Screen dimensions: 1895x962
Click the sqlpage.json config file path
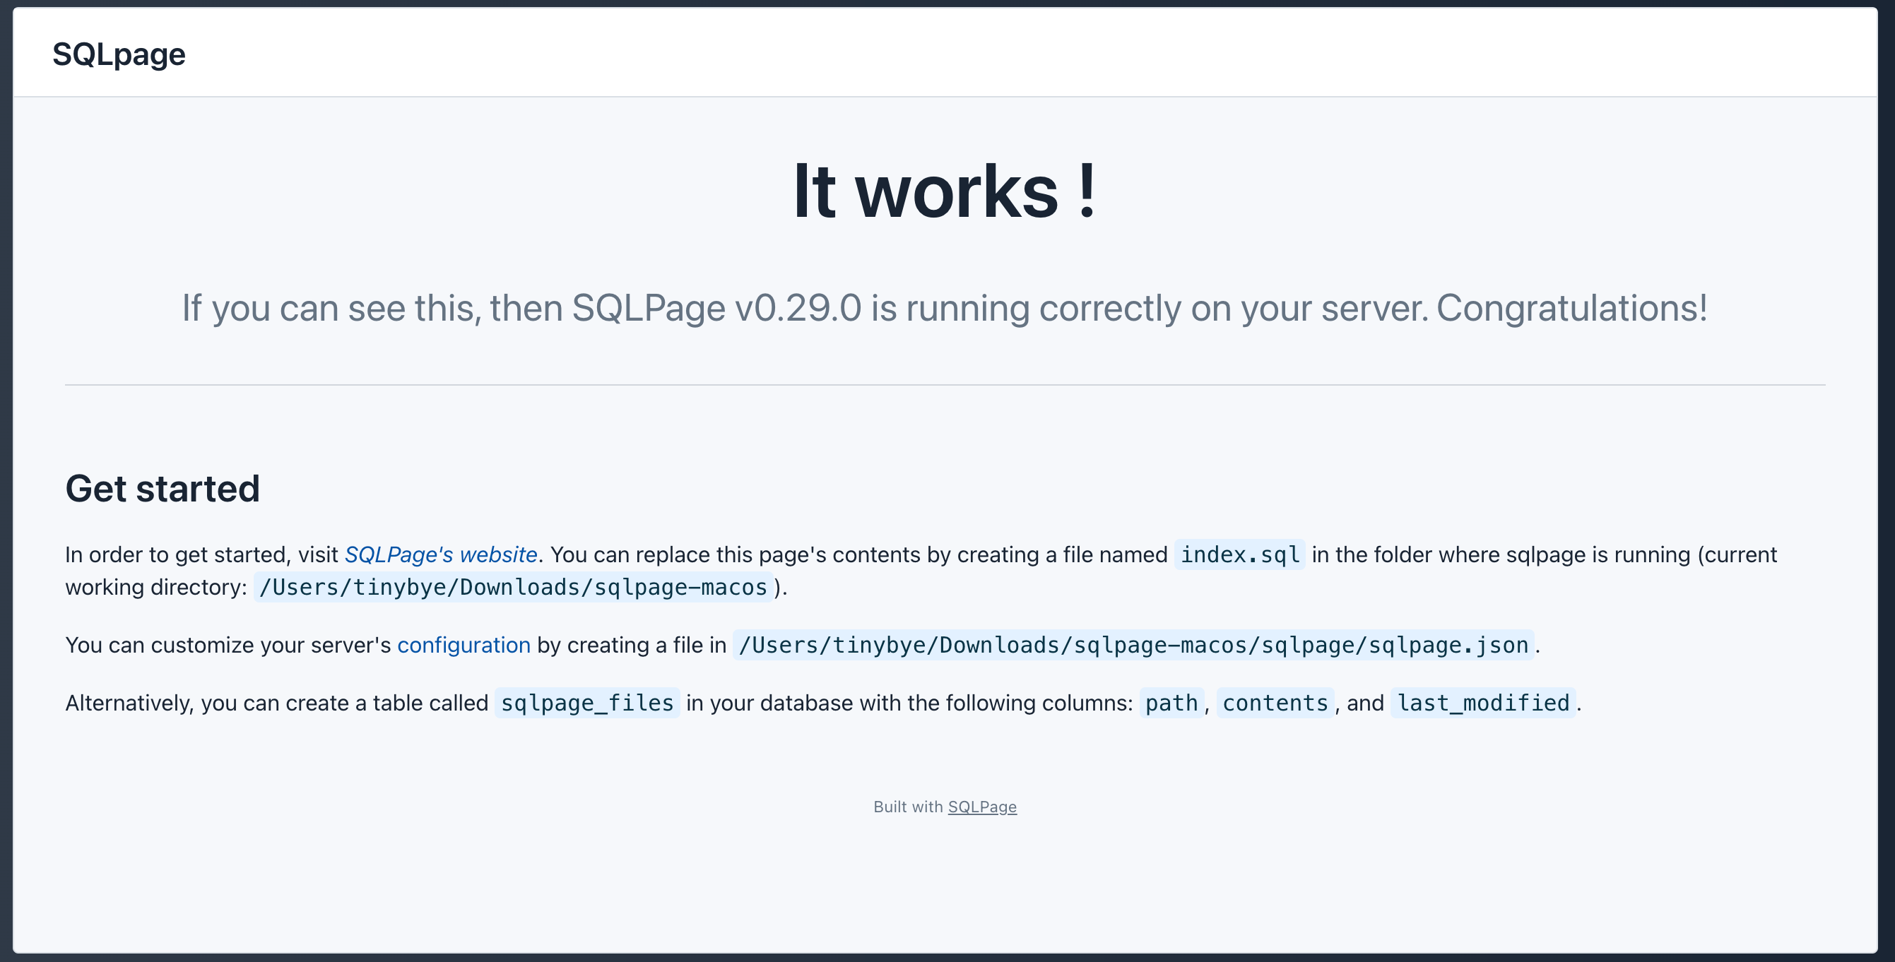1133,645
